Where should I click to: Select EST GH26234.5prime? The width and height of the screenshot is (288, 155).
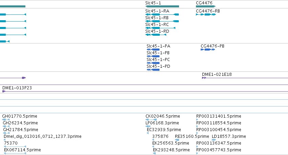click(6, 126)
